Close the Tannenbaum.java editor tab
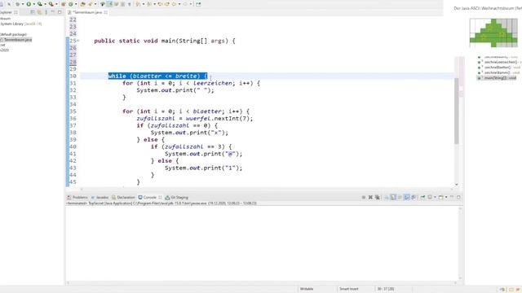Screen dimensions: 522x293 tap(105, 12)
